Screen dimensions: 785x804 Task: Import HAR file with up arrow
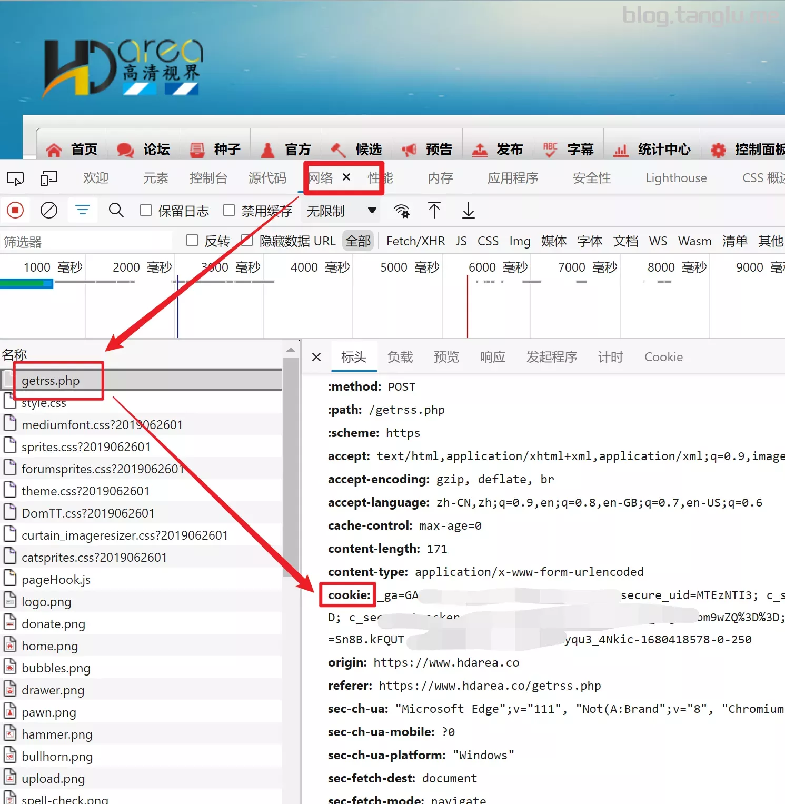(434, 211)
